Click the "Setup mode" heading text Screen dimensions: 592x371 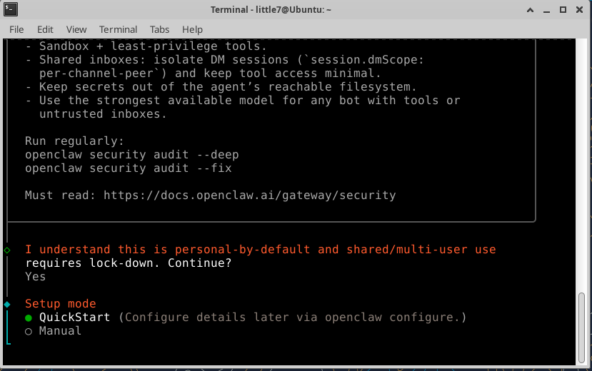coord(60,304)
